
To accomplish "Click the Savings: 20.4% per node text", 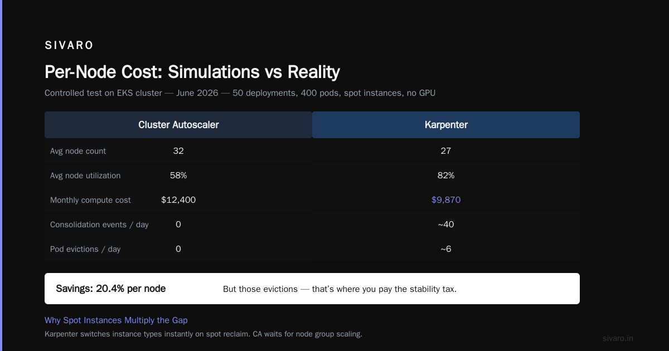I will coord(111,289).
